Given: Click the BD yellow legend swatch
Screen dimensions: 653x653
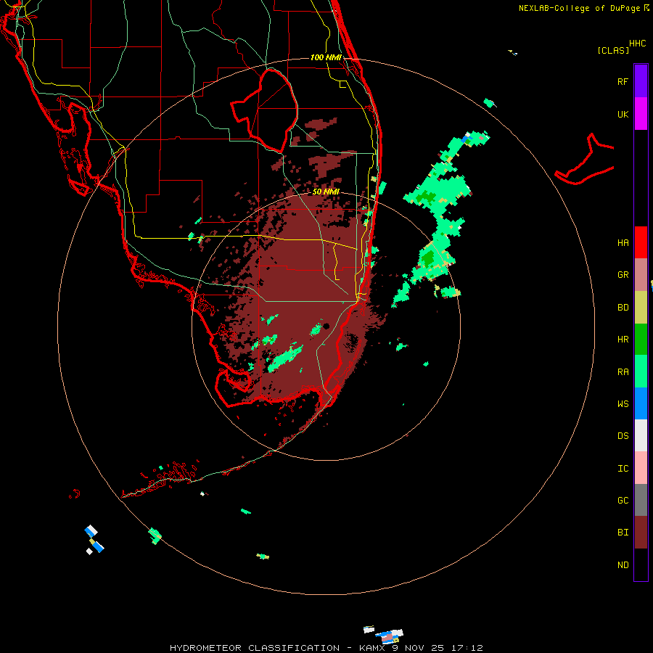Looking at the screenshot, I should (x=641, y=308).
